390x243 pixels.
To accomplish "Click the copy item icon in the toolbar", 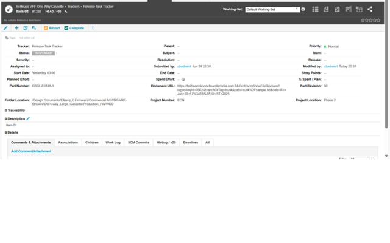I will tap(26, 28).
